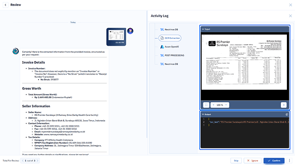Click the OCR Extraction document icon
This screenshot has height=165, width=295.
[x=162, y=38]
